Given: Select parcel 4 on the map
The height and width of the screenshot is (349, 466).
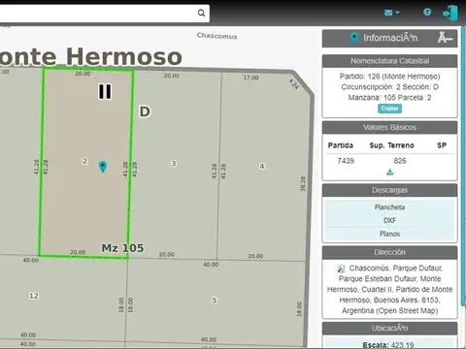Looking at the screenshot, I should pos(262,166).
